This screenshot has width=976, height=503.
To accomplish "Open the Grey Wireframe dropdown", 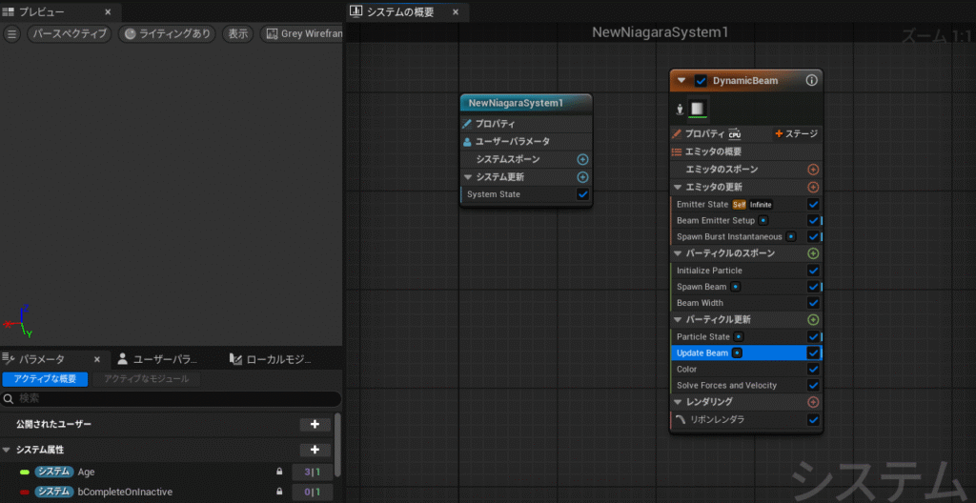I will [302, 34].
